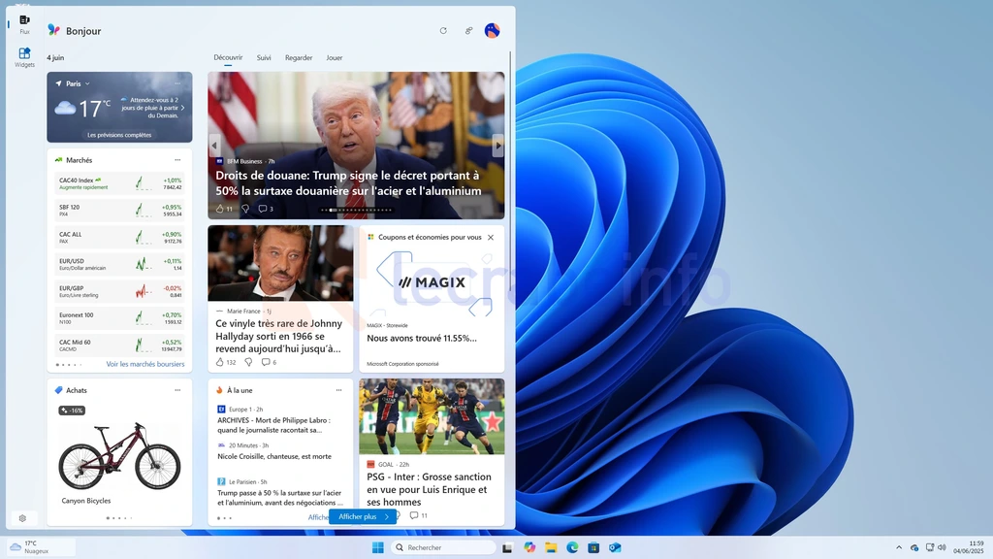
Task: Click the network icon in system tray
Action: pos(929,547)
